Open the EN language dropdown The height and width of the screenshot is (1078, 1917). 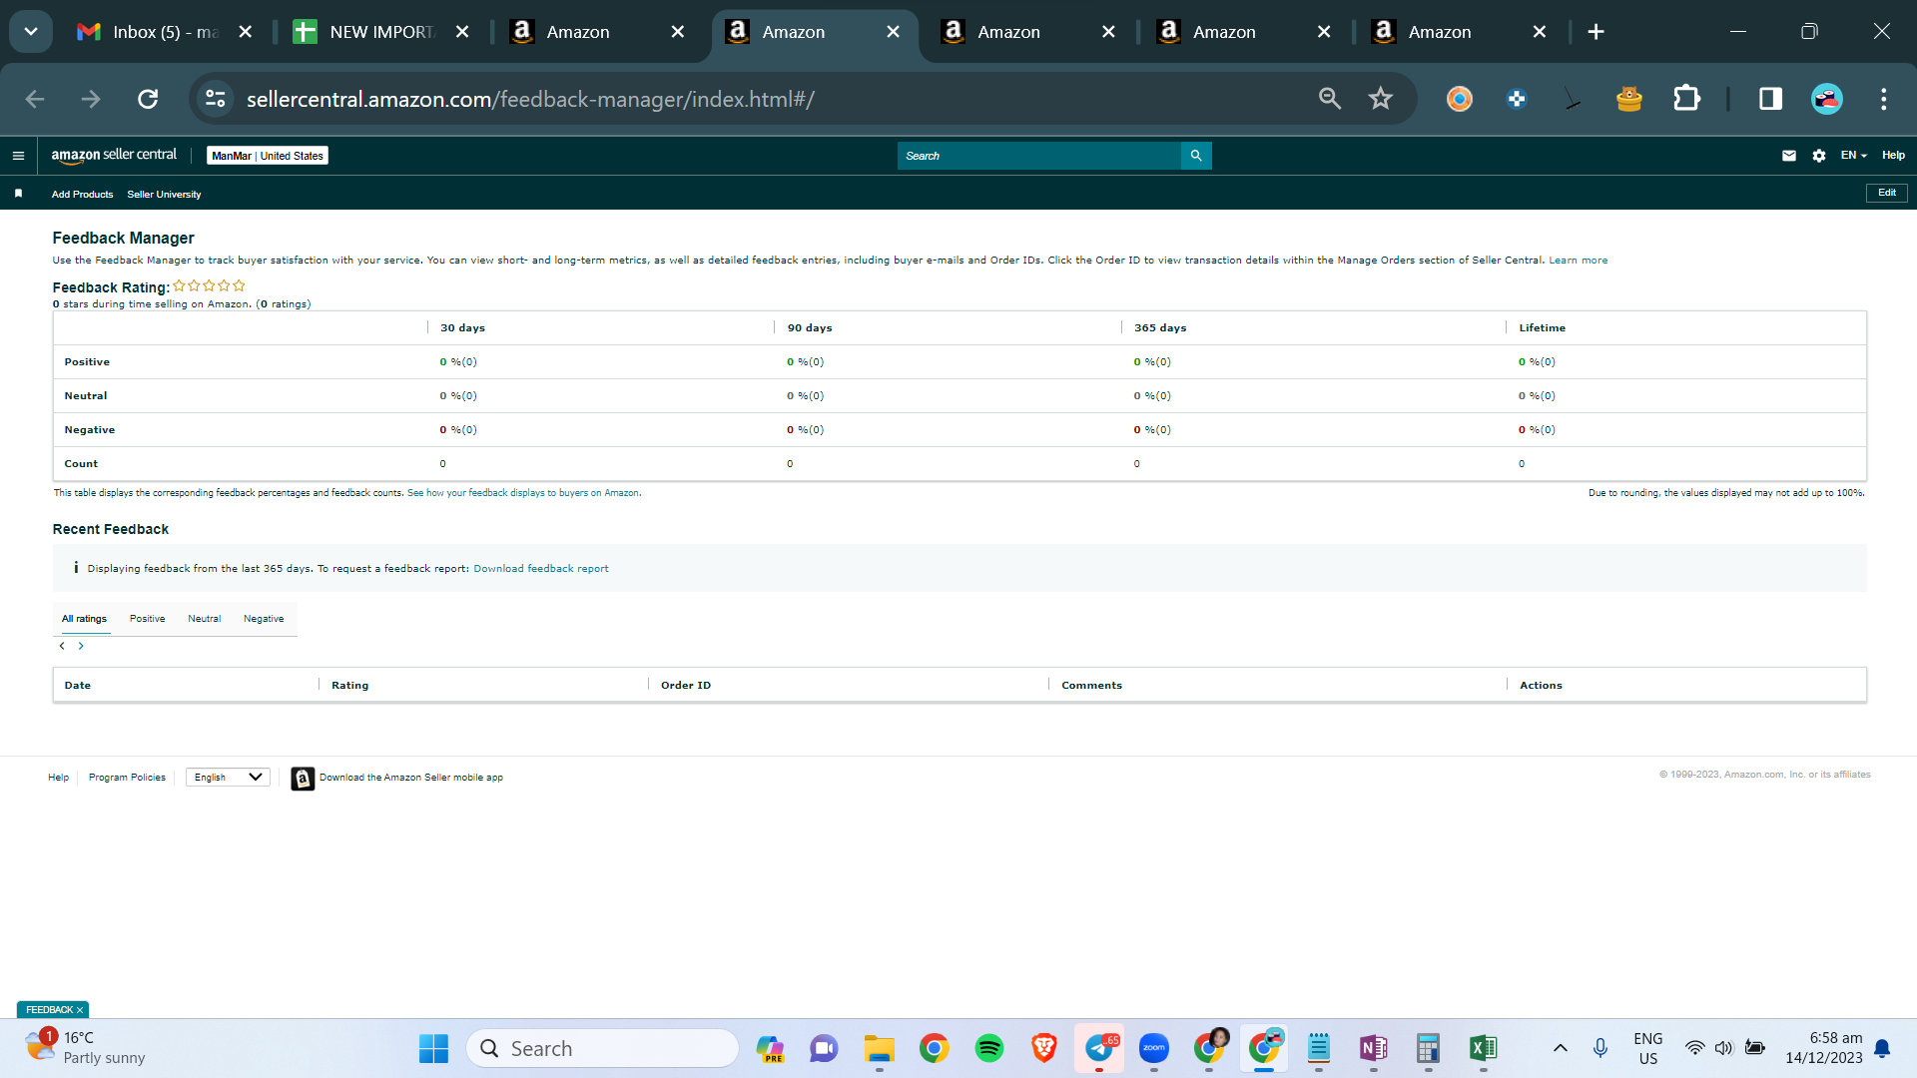[x=1854, y=156]
